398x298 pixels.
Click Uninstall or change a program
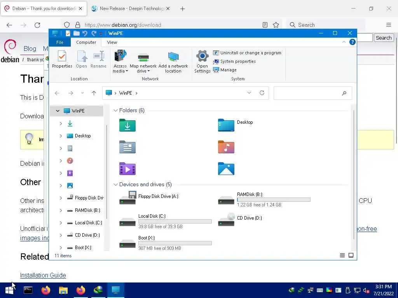click(x=247, y=53)
